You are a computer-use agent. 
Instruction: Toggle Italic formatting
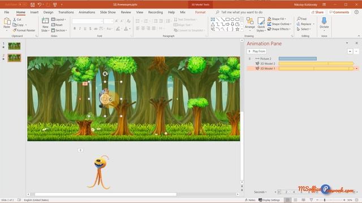point(80,29)
